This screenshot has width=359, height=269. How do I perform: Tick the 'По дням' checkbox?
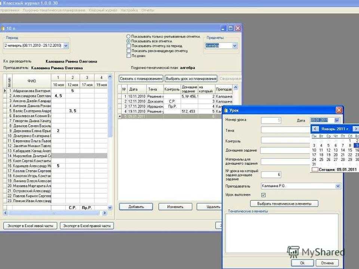click(129, 56)
